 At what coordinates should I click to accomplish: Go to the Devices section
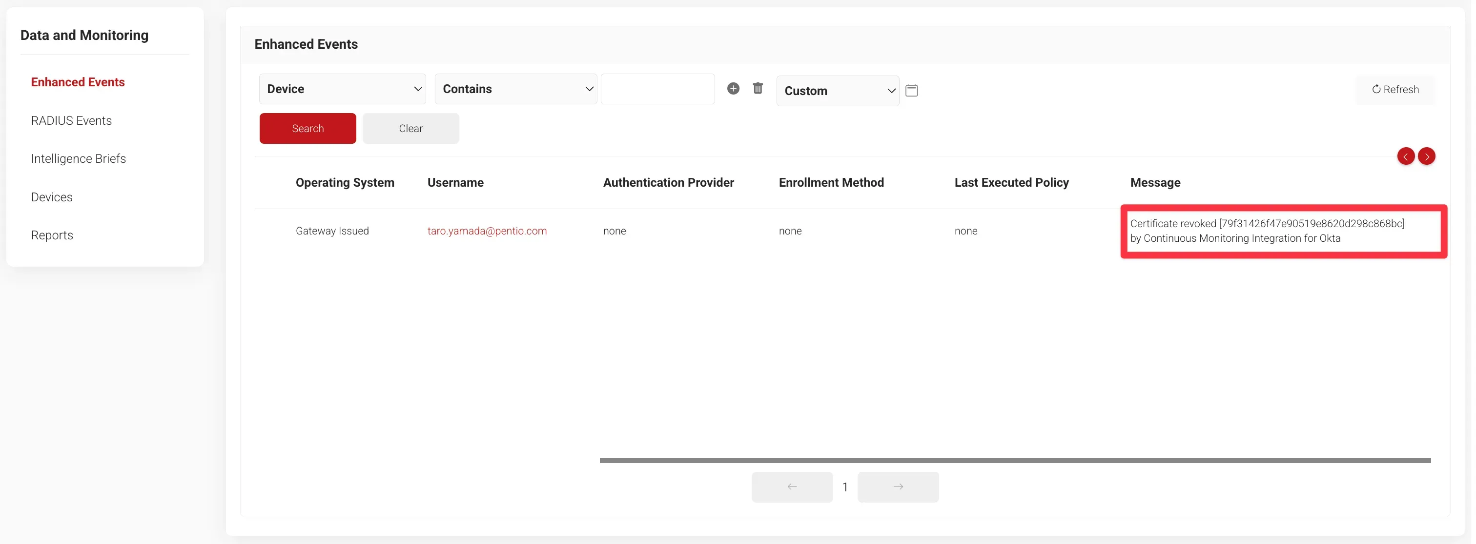coord(52,197)
